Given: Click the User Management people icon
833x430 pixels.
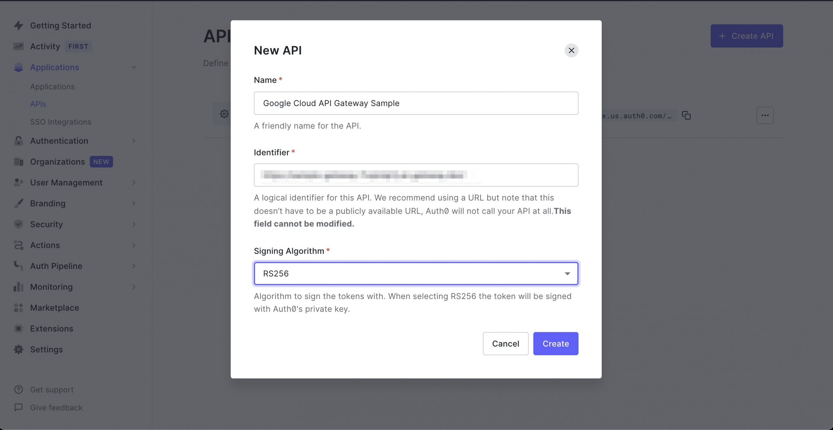Looking at the screenshot, I should pos(19,182).
